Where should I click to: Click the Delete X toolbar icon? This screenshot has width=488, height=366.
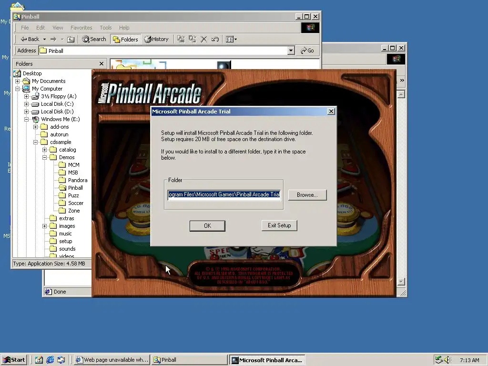click(x=204, y=39)
